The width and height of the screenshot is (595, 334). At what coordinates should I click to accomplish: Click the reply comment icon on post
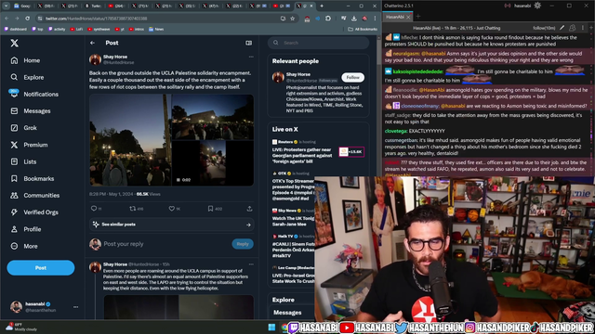coord(94,209)
